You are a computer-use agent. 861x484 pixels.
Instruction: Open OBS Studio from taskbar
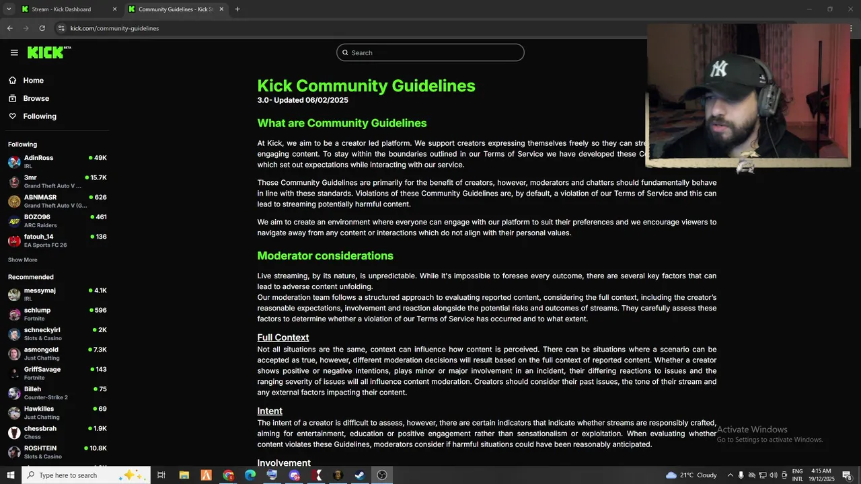pyautogui.click(x=382, y=475)
